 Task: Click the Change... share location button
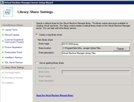click(x=121, y=49)
